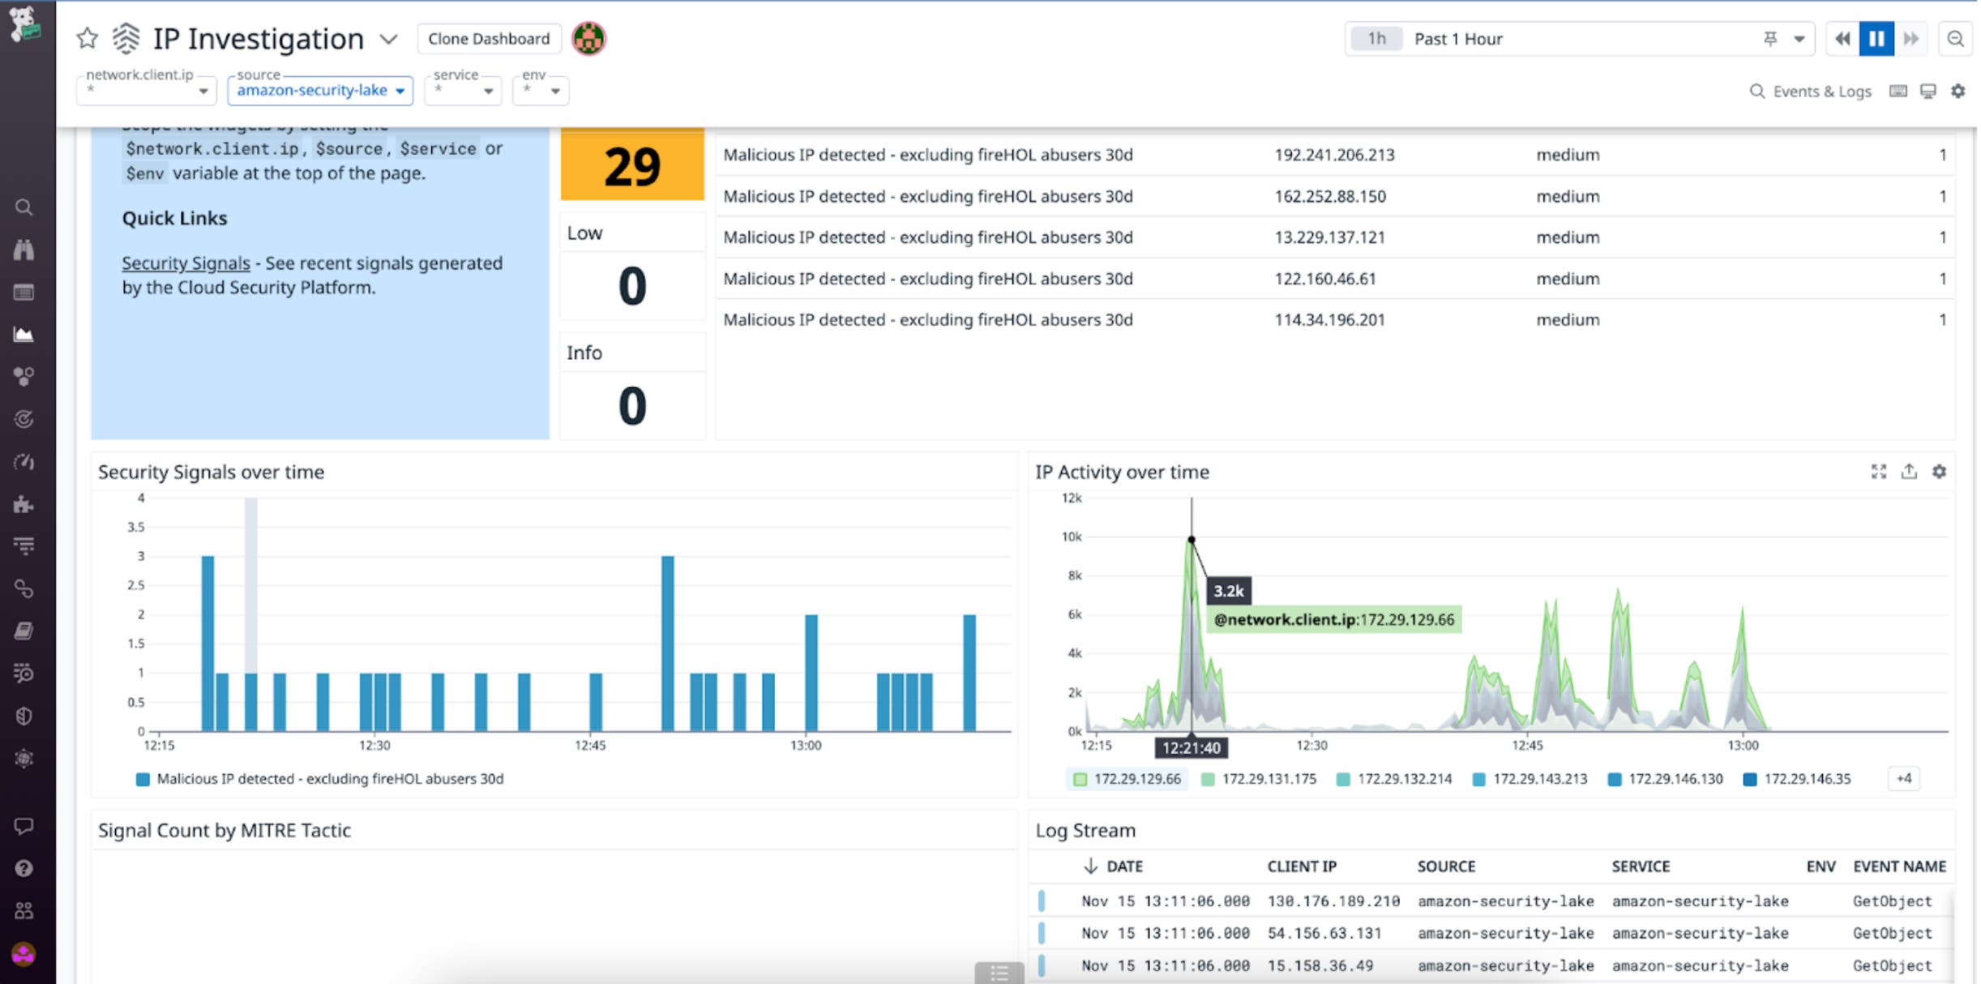Image resolution: width=1981 pixels, height=984 pixels.
Task: Open the dashboard settings gear at top right
Action: coord(1959,92)
